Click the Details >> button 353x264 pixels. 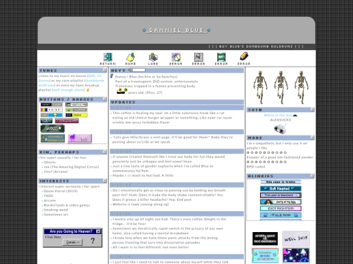coord(73,242)
